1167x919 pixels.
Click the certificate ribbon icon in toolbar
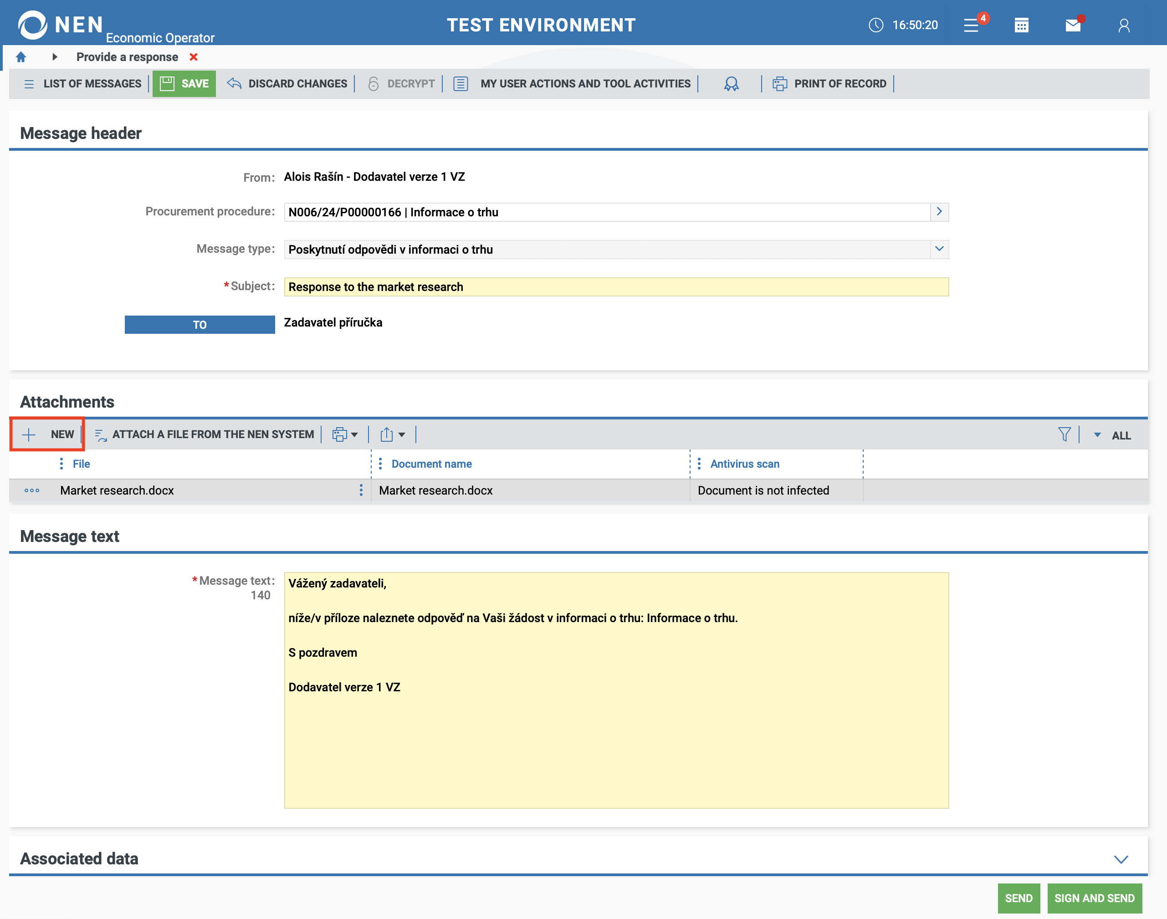(x=731, y=83)
